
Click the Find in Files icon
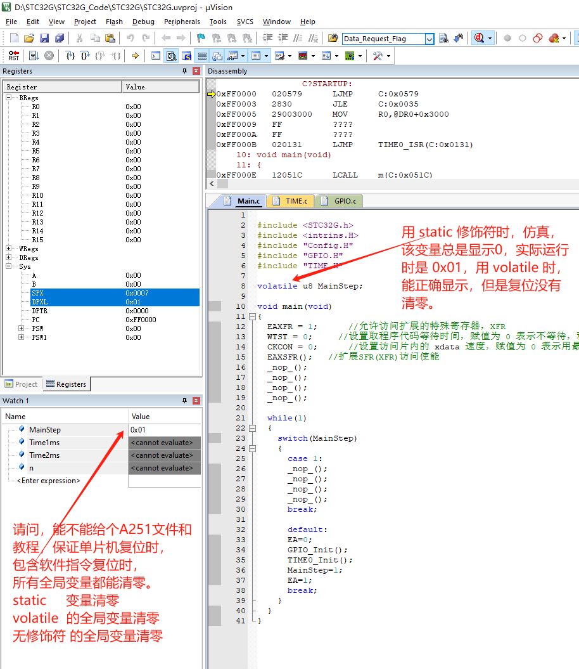pos(333,39)
